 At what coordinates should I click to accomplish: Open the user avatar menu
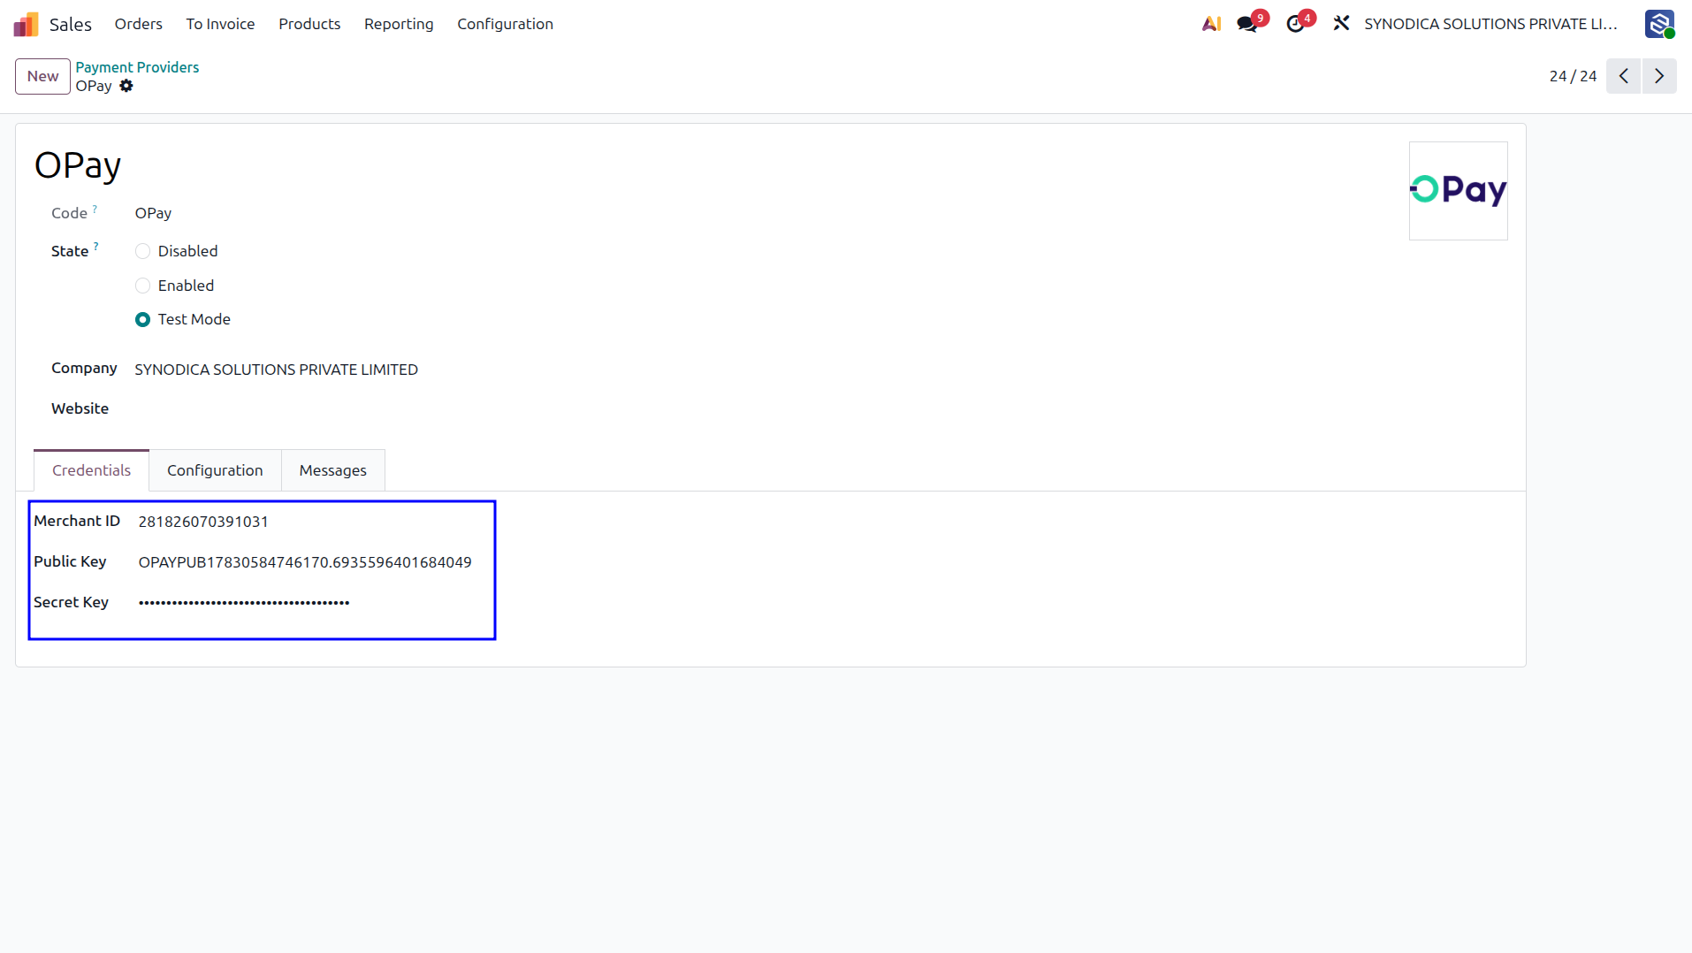pos(1659,24)
